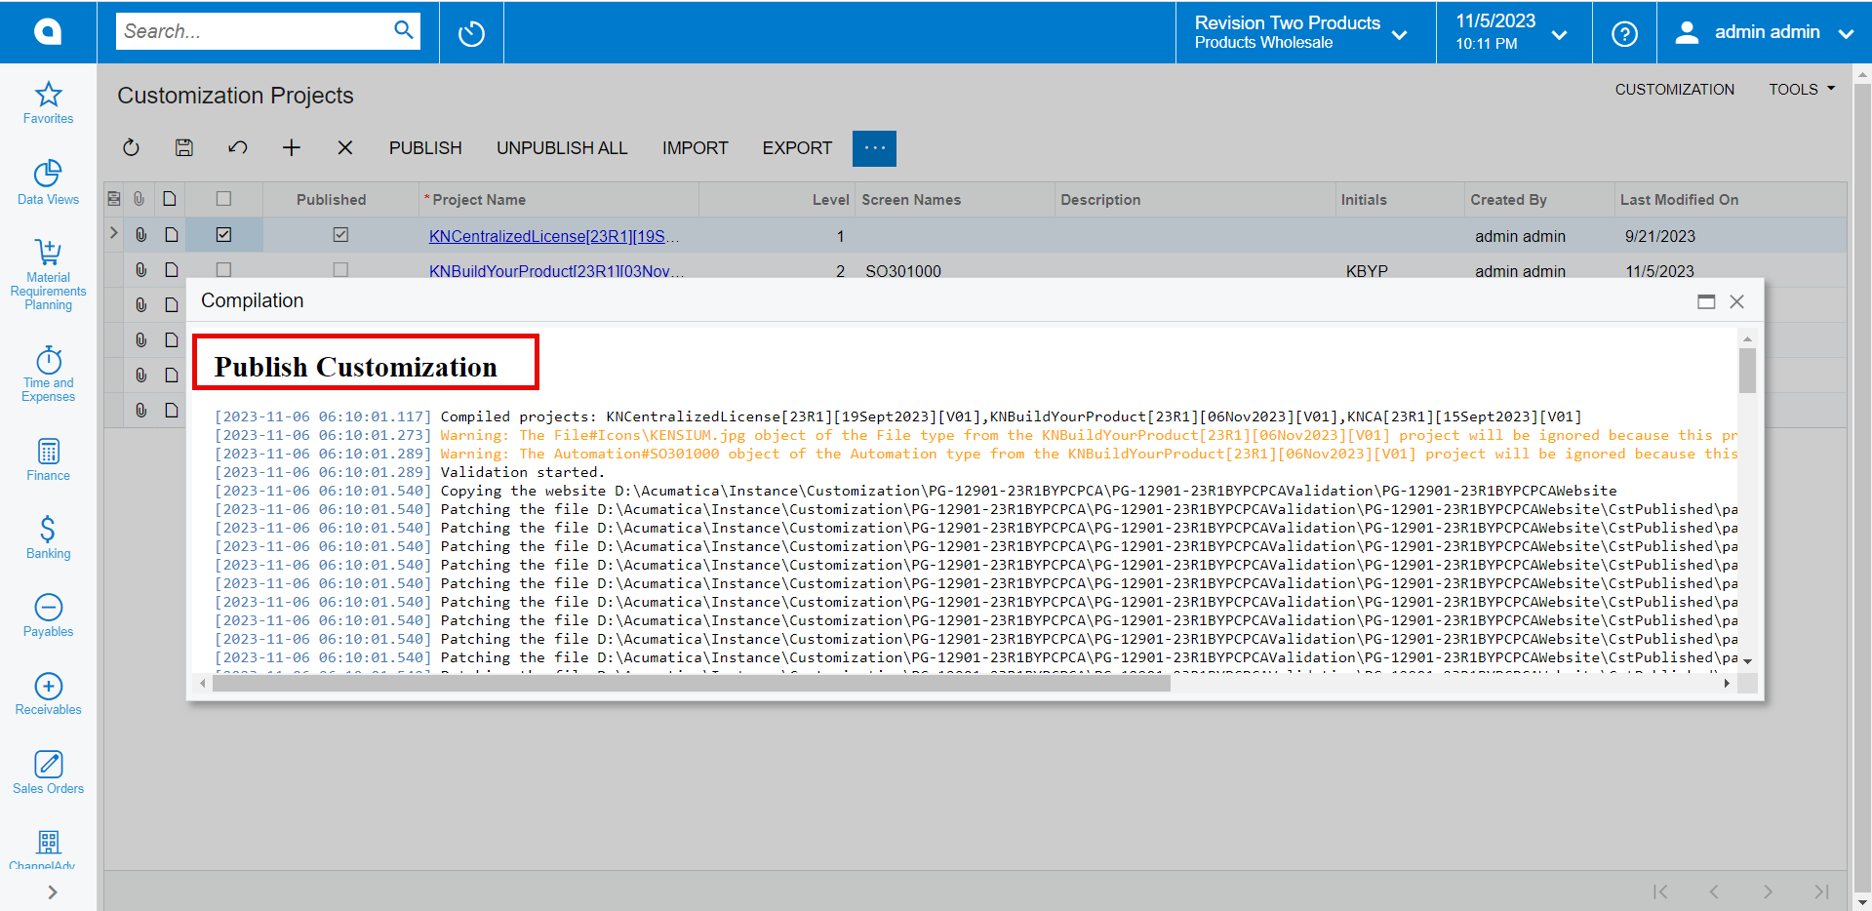Screen dimensions: 1872x911
Task: Open the admin admin user menu
Action: (1764, 32)
